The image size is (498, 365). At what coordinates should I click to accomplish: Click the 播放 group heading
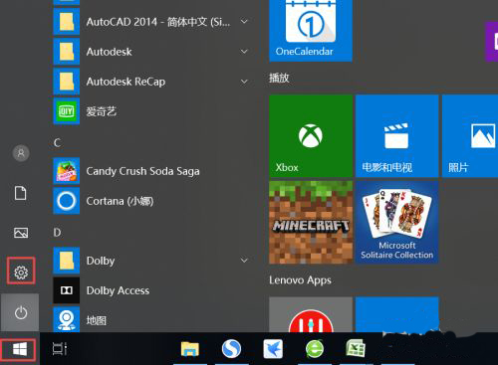[279, 78]
